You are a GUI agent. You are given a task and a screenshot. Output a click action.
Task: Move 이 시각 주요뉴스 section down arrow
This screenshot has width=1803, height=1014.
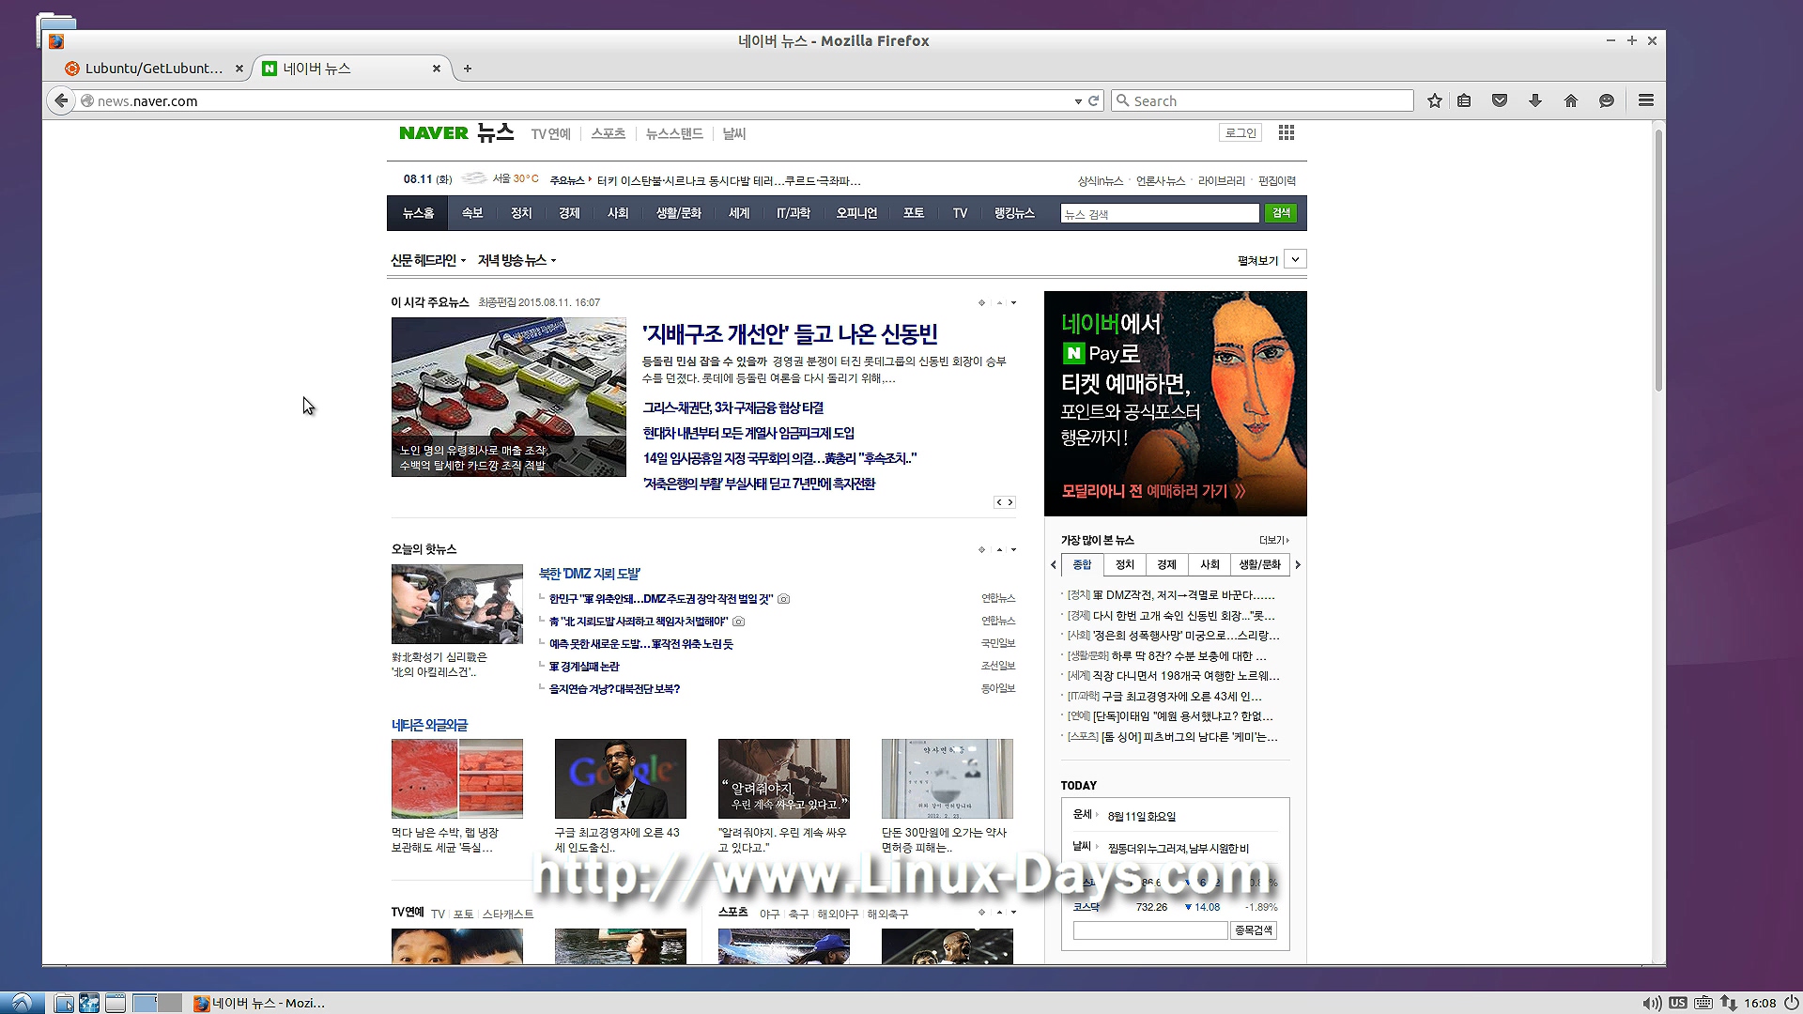pyautogui.click(x=1013, y=302)
